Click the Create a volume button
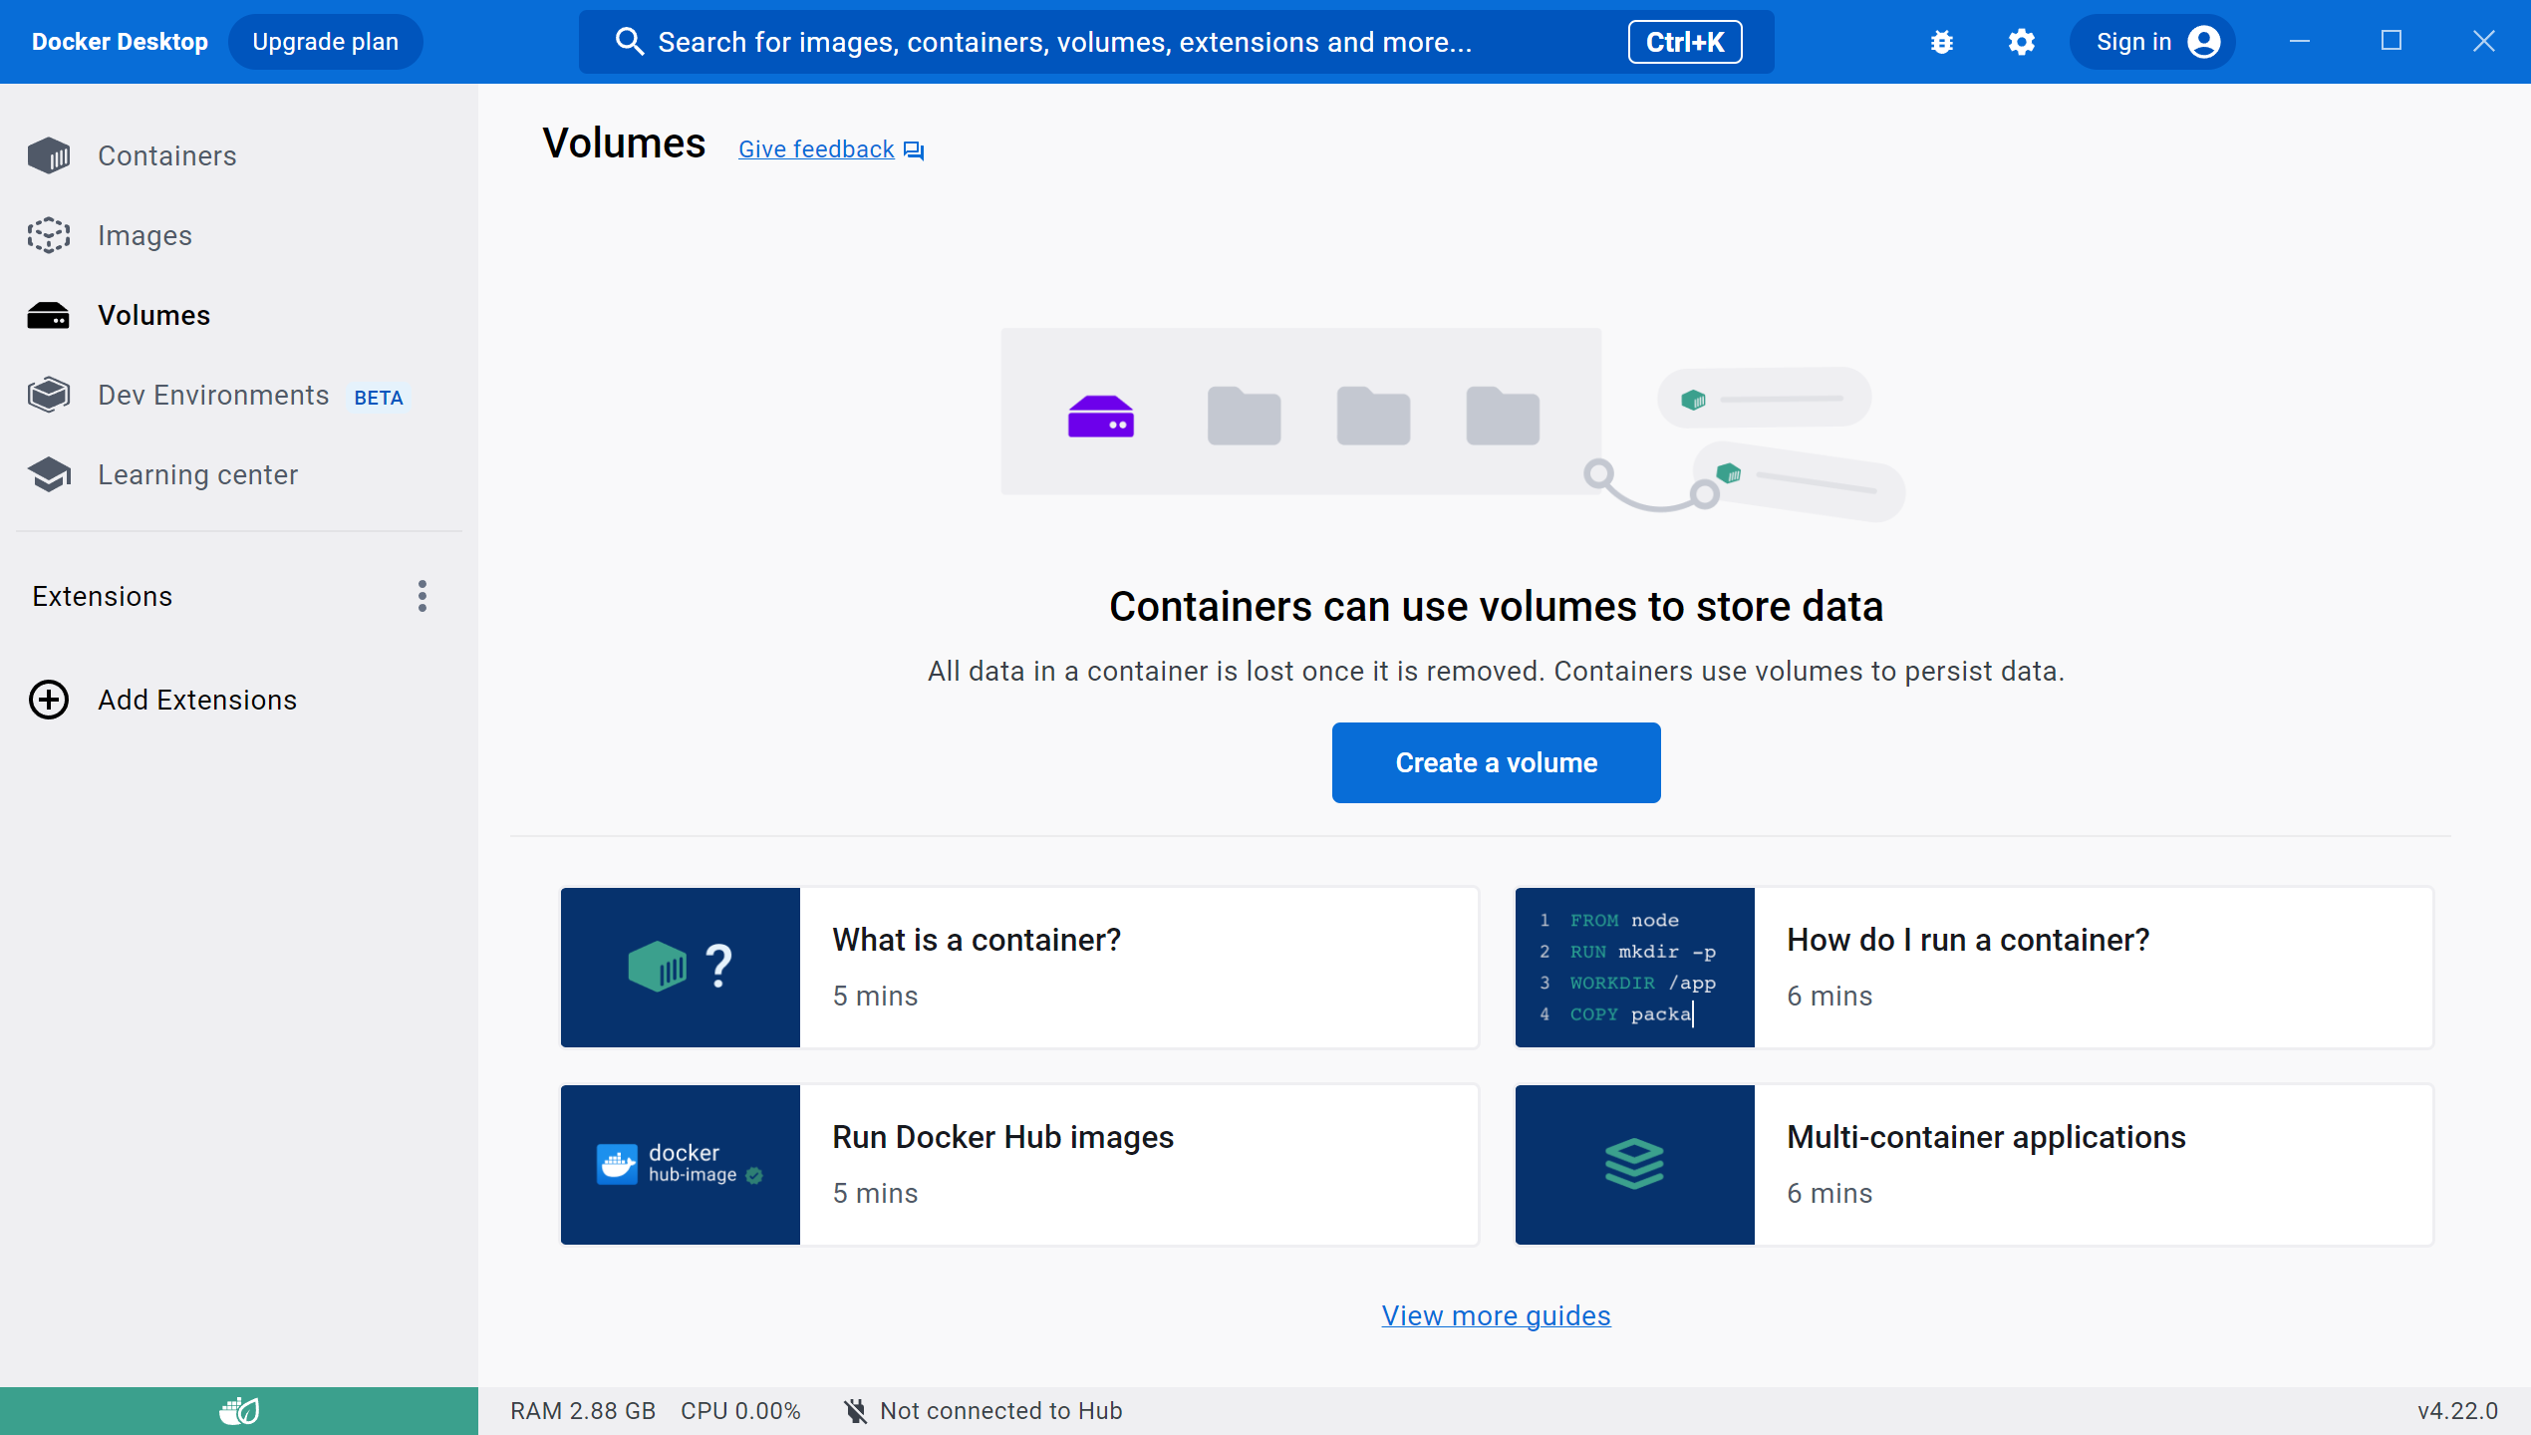 [1496, 762]
